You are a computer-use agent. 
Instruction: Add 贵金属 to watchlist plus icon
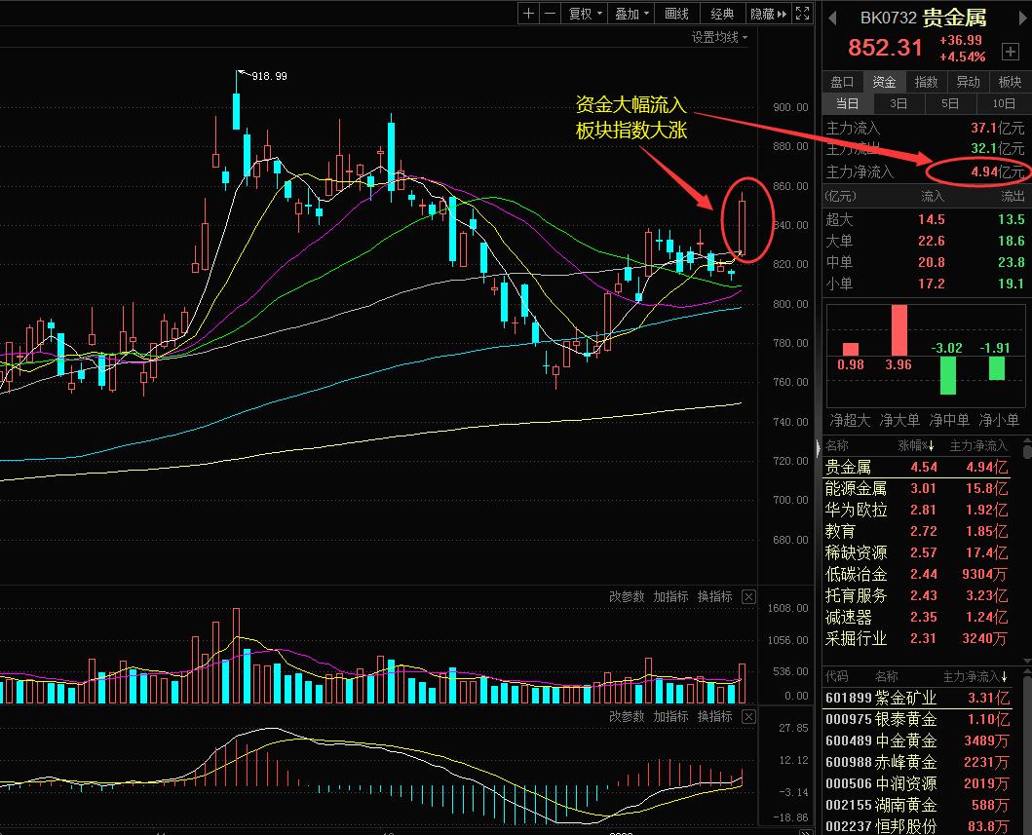pyautogui.click(x=1011, y=52)
